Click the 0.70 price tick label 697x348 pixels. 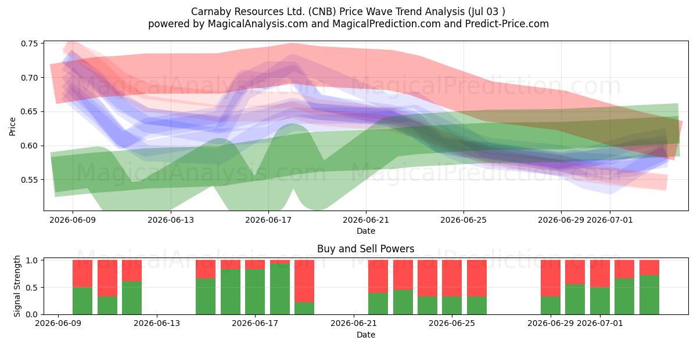pos(30,78)
